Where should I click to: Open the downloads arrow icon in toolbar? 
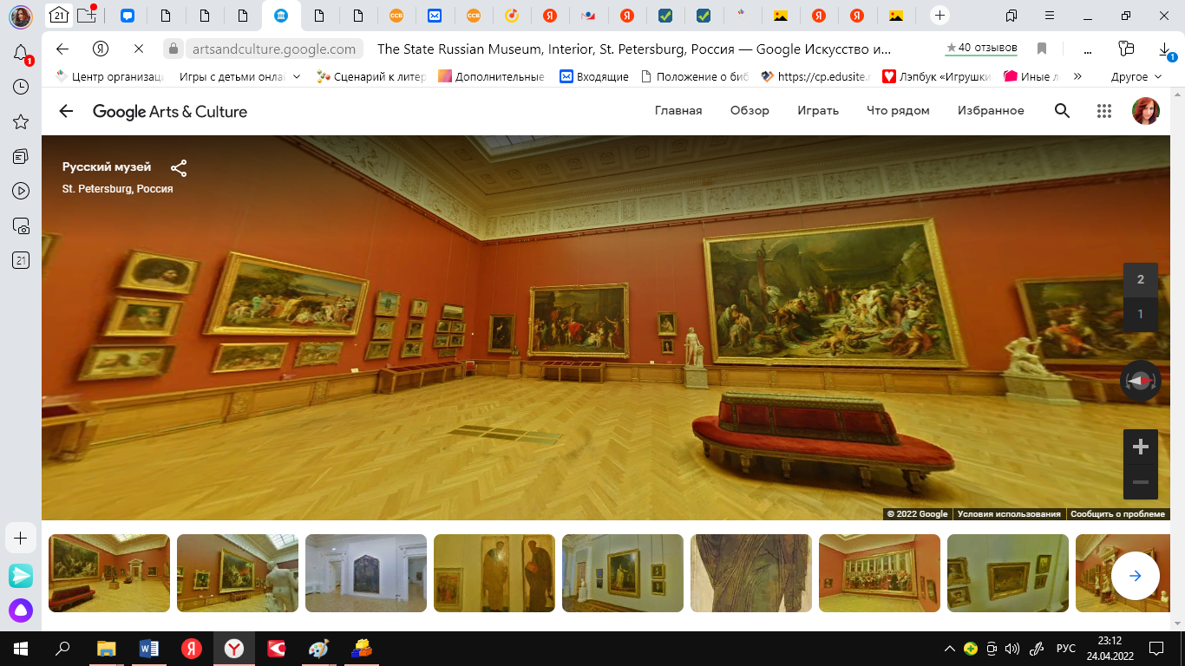click(1165, 49)
